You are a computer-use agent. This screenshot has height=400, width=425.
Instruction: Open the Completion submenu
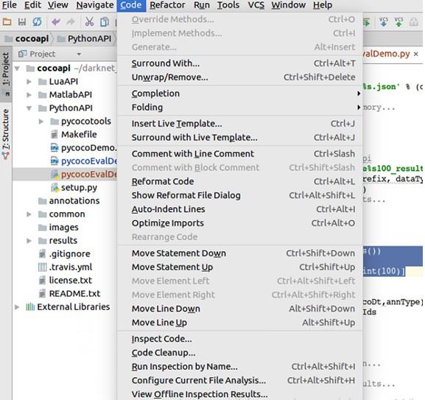click(240, 94)
